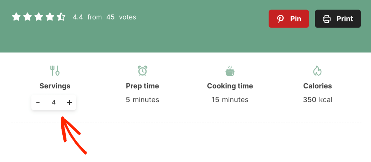The image size is (371, 162).
Task: Click the cooking pot icon
Action: point(230,71)
